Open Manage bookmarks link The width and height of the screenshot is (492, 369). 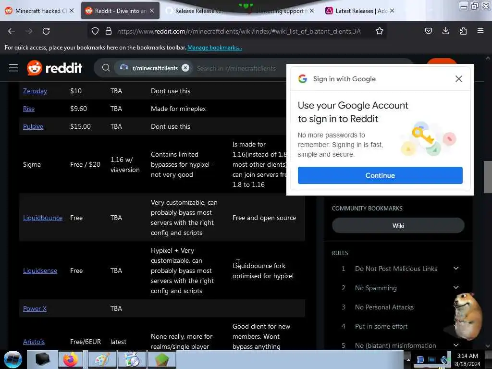(215, 48)
